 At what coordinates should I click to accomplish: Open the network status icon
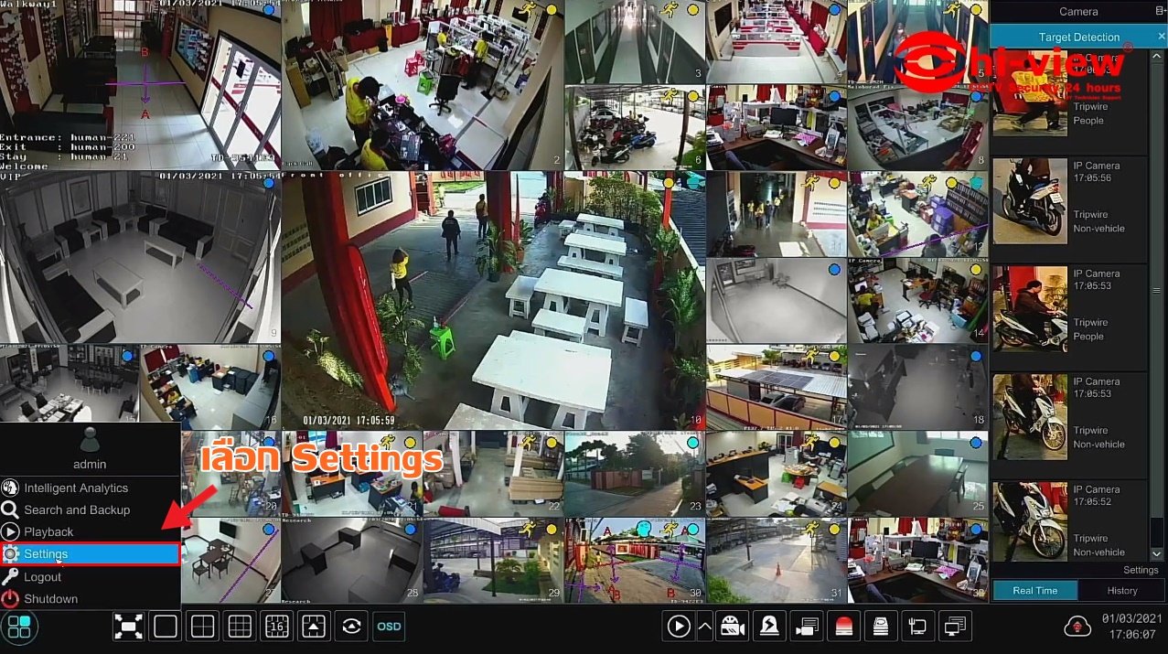click(916, 626)
